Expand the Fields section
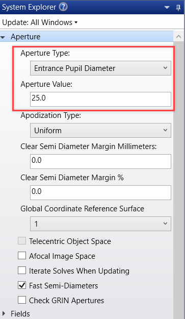Image resolution: width=185 pixels, height=319 pixels. [x=3, y=313]
